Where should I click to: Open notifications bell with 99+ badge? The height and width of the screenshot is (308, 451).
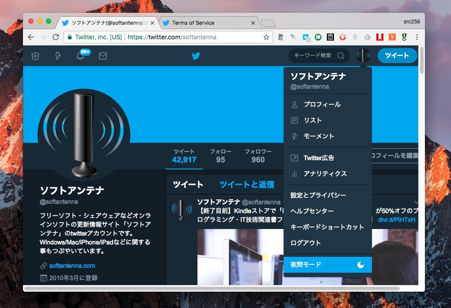tap(80, 56)
